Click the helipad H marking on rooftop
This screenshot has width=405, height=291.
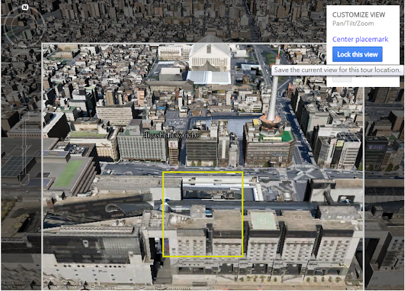coord(265,220)
